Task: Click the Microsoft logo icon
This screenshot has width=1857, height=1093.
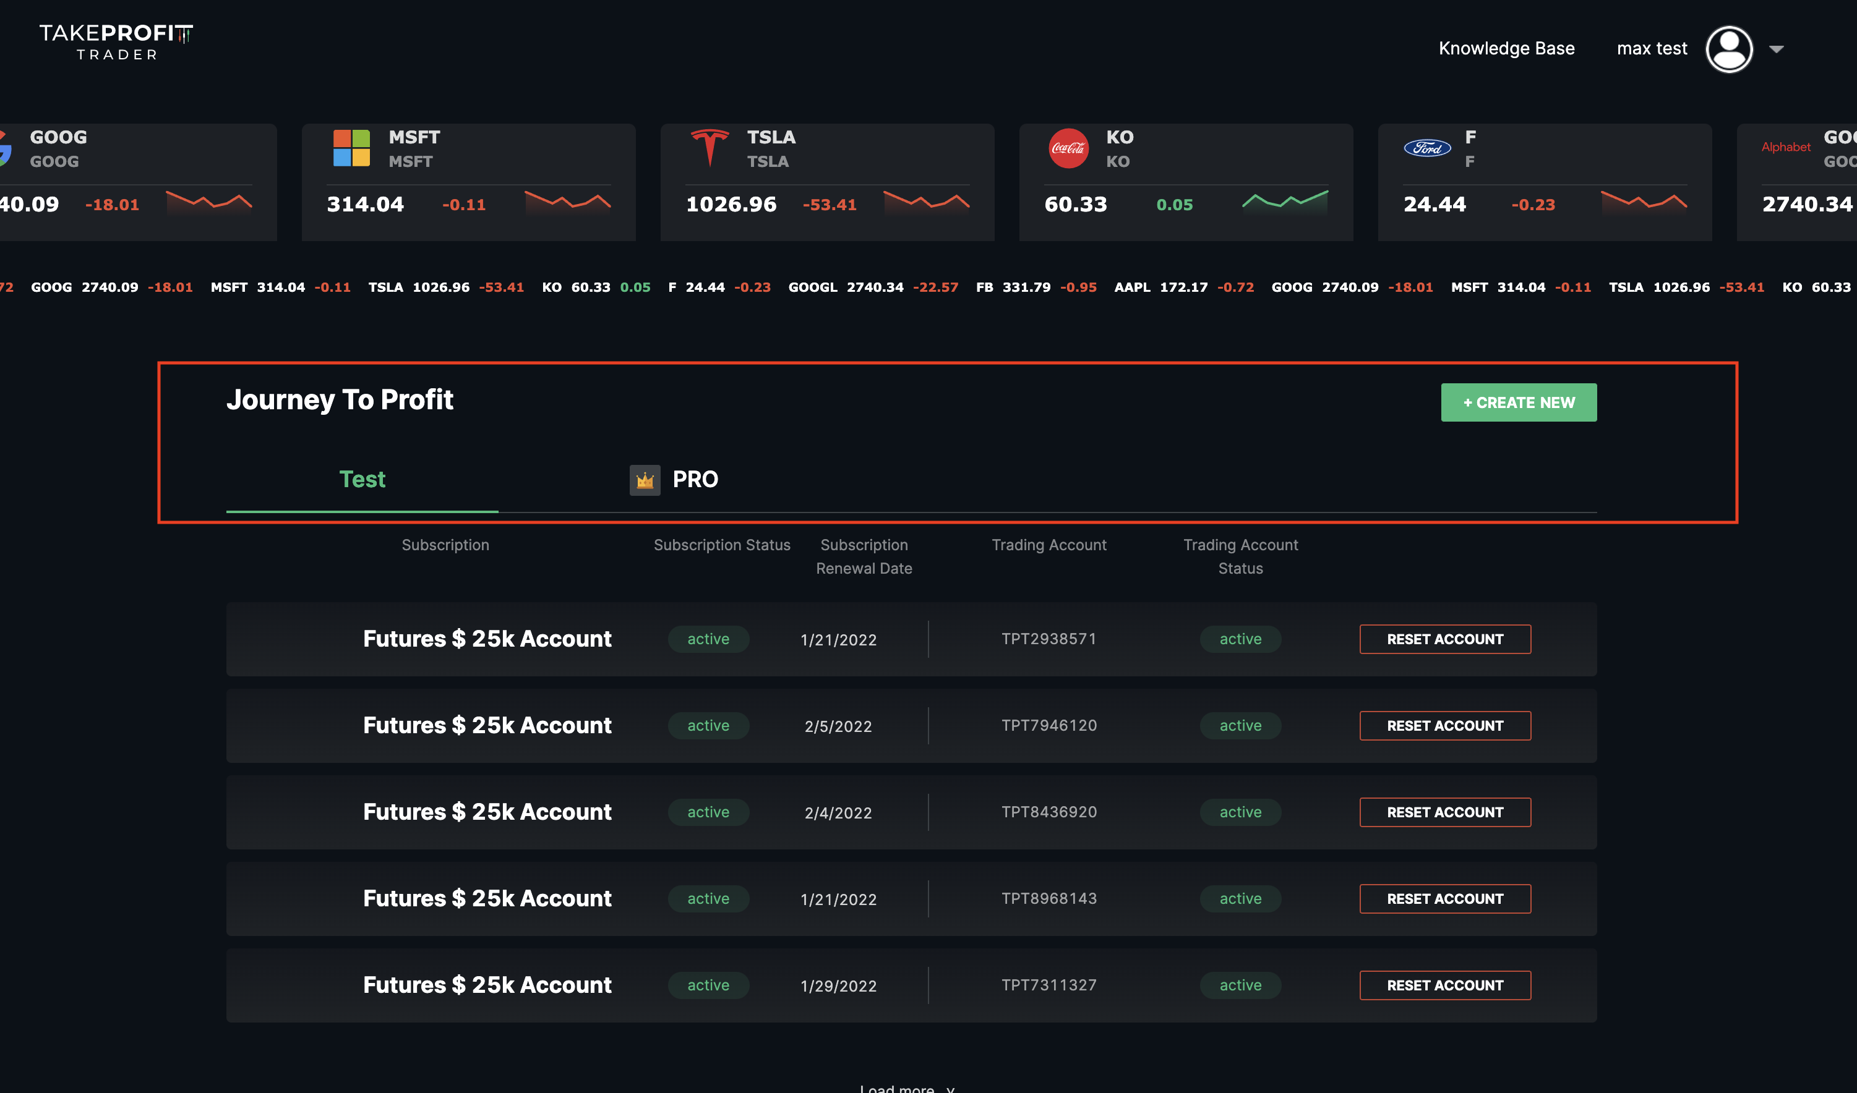Action: (351, 148)
